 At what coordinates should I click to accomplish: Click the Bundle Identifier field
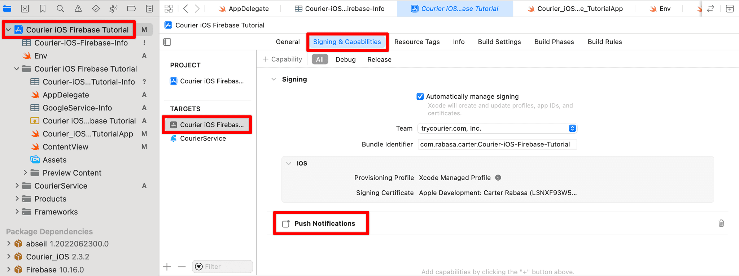[497, 144]
